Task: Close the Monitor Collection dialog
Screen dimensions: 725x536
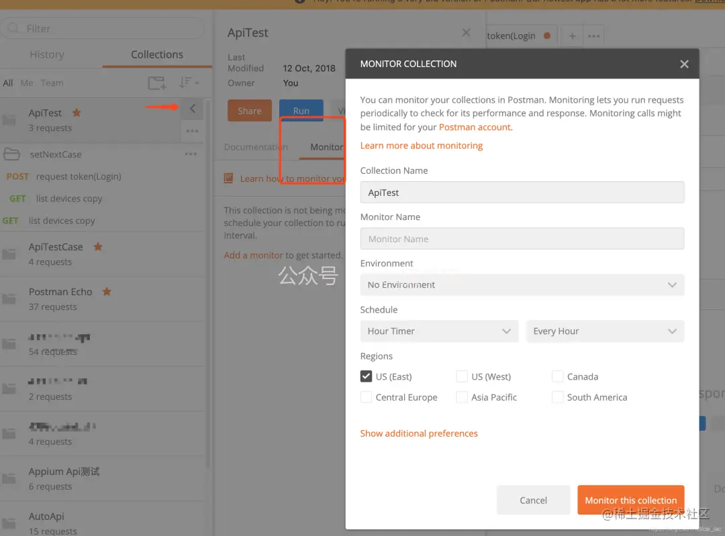Action: click(x=684, y=64)
